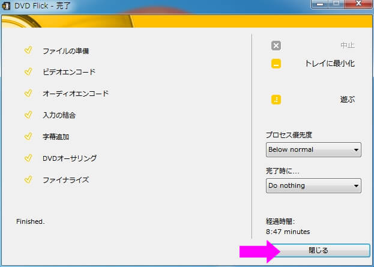Click the checkmark beside オーディオエンコード
374x267 pixels.
[28, 93]
